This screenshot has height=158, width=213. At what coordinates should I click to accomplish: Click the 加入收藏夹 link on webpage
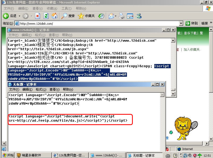click(x=191, y=50)
